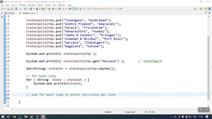Open Task View on the taskbar

(x=8, y=117)
